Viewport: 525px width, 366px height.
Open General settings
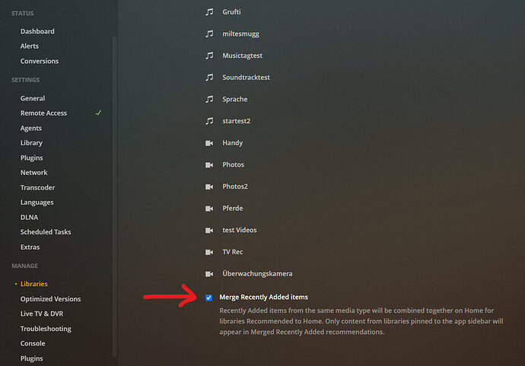click(33, 98)
